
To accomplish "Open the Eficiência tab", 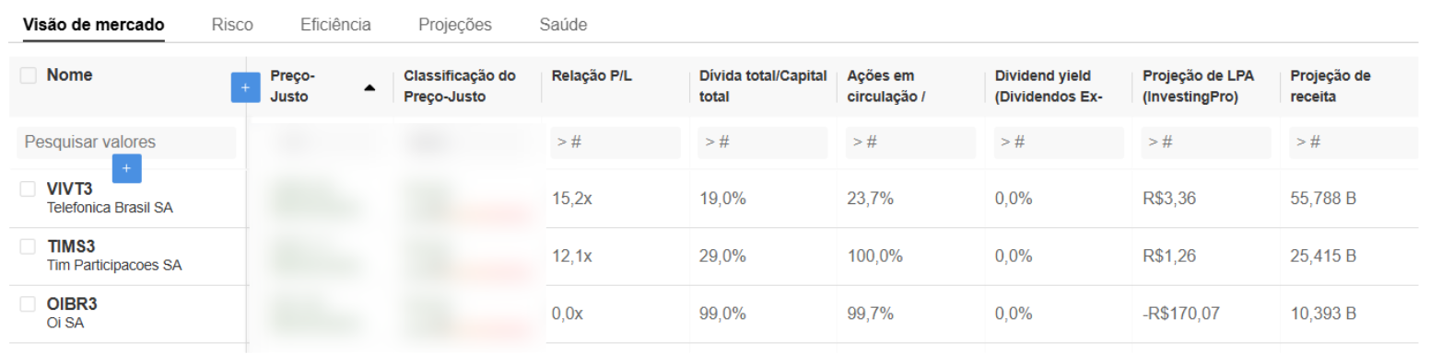I will click(x=335, y=25).
